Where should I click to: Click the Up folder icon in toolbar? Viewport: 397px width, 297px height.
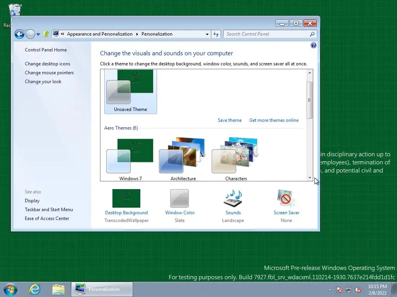(46, 34)
